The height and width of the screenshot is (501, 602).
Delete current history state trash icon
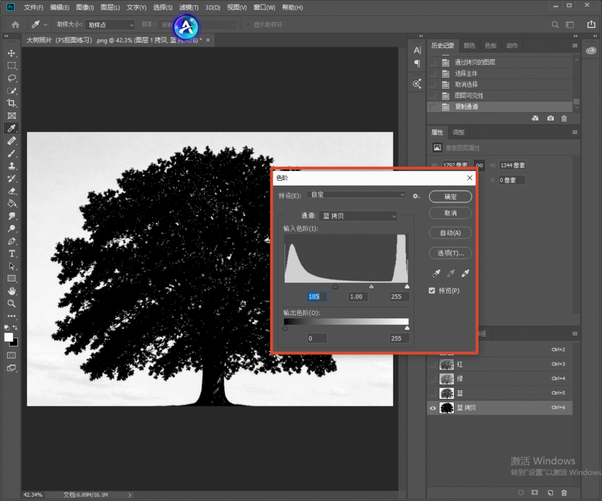564,119
